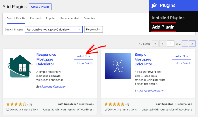Open the Responsive Mortgage Calculator house icon
This screenshot has width=198, height=117.
pos(20,66)
